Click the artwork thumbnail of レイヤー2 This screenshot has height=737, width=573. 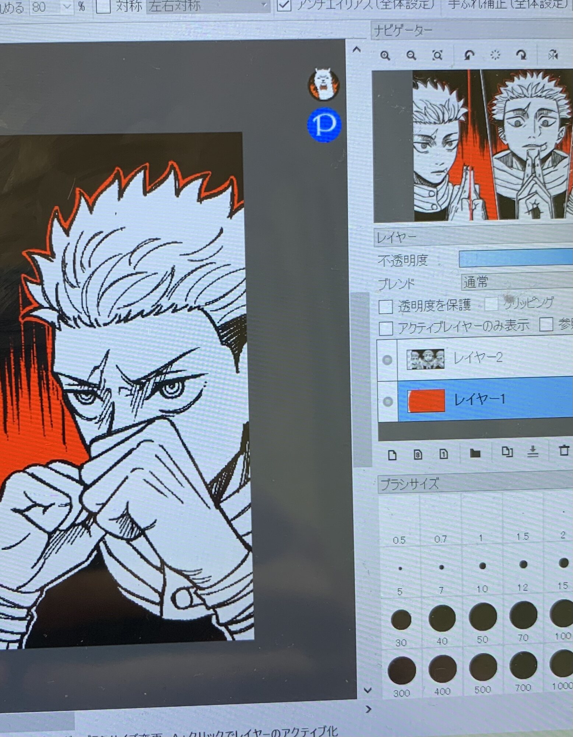pos(425,359)
